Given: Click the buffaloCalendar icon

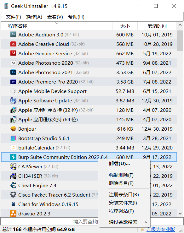Looking at the screenshot, I should [x=13, y=148].
